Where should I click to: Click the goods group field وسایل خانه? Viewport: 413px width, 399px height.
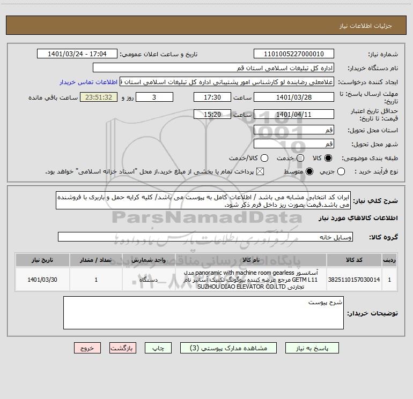tap(205, 237)
